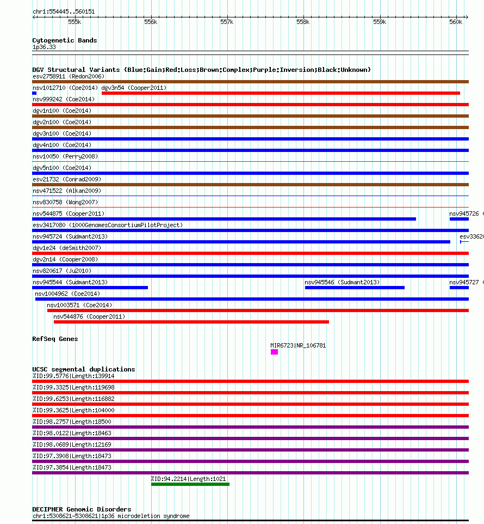This screenshot has width=484, height=524.
Task: Click nsv945724 (Sudmant2013) variant label
Action: pyautogui.click(x=70, y=236)
